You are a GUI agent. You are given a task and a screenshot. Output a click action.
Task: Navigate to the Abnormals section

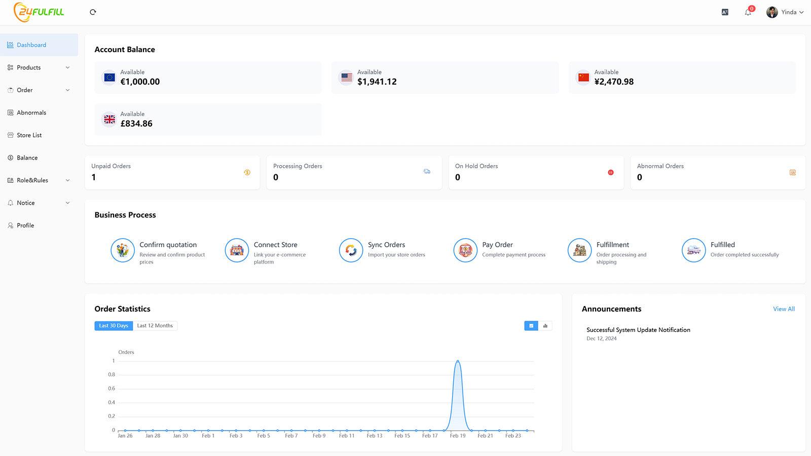click(31, 112)
